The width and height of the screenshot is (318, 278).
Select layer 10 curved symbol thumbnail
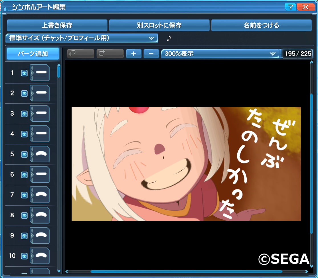[40, 256]
